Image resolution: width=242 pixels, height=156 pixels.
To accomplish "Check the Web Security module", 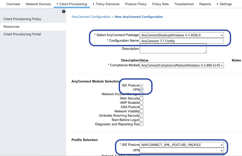I will click(141, 98).
